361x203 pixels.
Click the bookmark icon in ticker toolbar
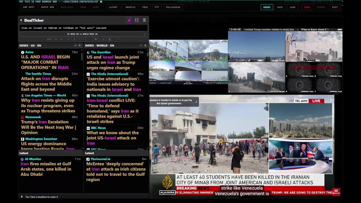coord(103,39)
